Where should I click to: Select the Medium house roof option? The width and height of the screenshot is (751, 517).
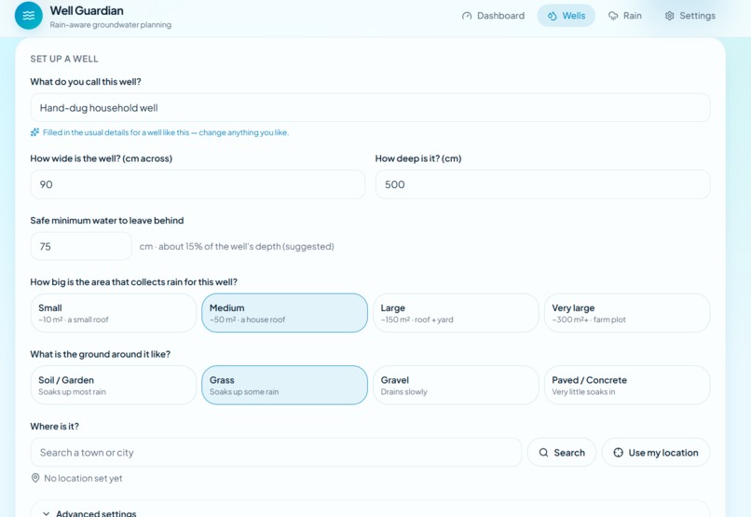click(284, 313)
